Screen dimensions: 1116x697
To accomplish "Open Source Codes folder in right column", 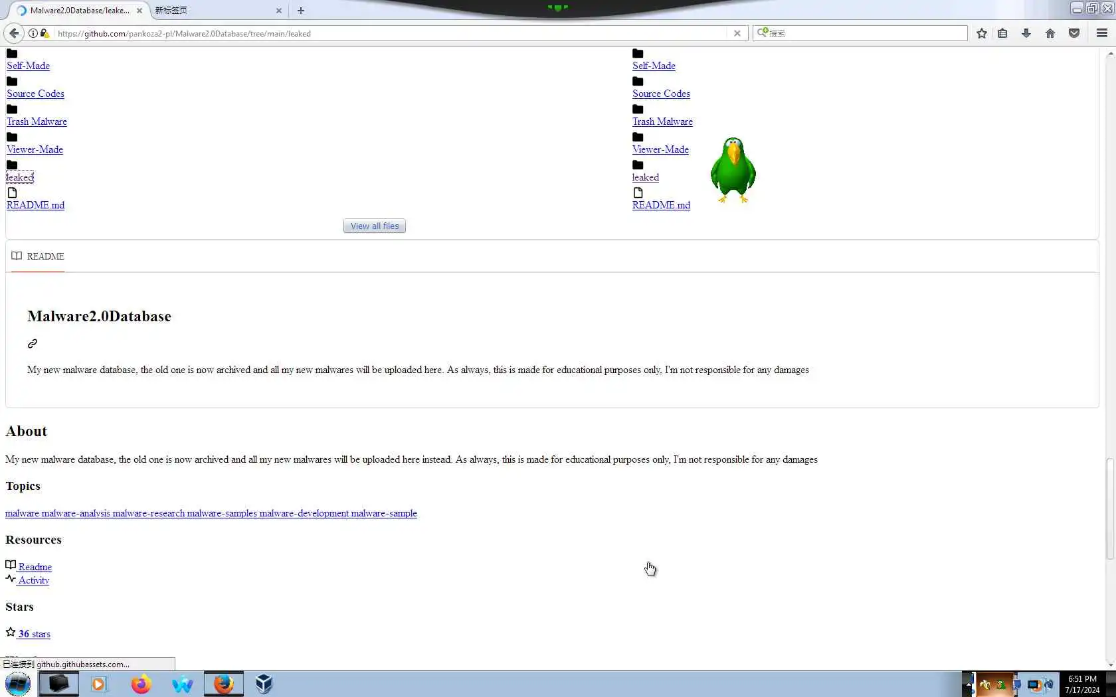I will [x=661, y=94].
